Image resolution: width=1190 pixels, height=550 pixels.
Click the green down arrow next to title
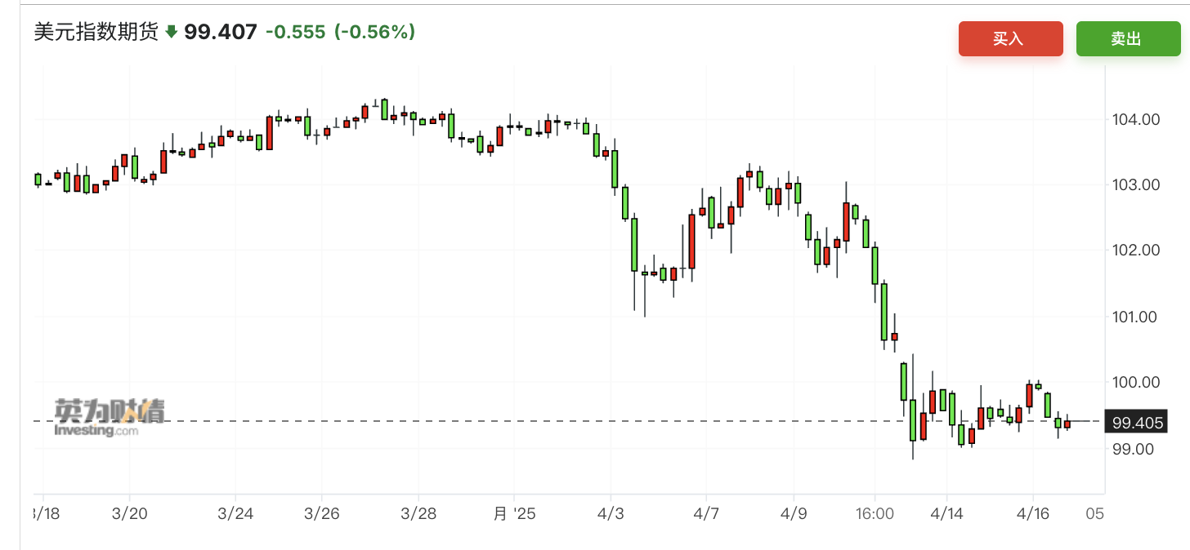[171, 33]
